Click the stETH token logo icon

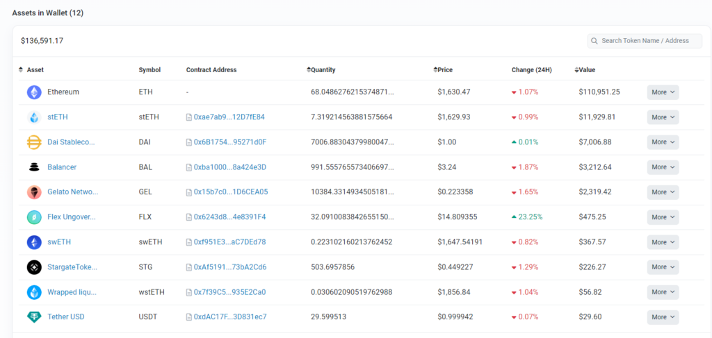click(x=34, y=117)
